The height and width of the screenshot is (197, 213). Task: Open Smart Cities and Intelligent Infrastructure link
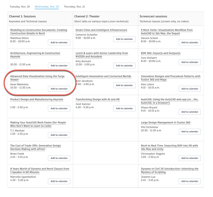(101, 30)
